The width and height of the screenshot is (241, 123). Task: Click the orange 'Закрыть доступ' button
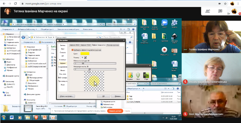(115, 111)
